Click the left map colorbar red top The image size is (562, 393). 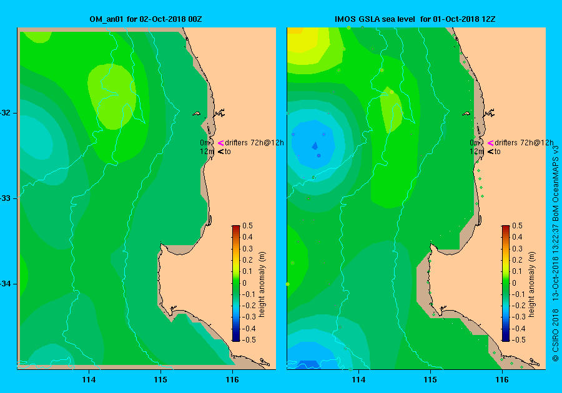pyautogui.click(x=236, y=229)
